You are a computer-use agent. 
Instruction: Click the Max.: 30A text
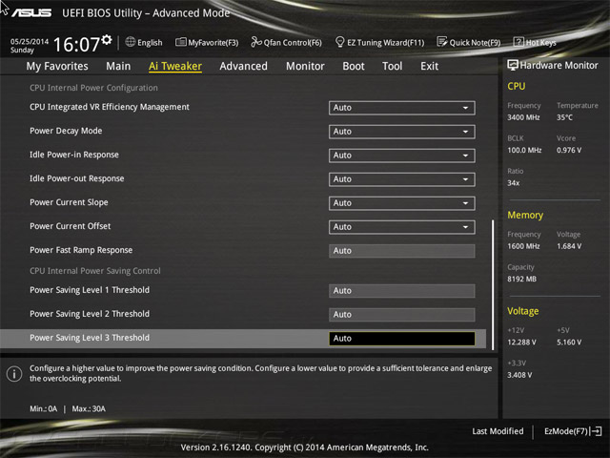coord(89,409)
